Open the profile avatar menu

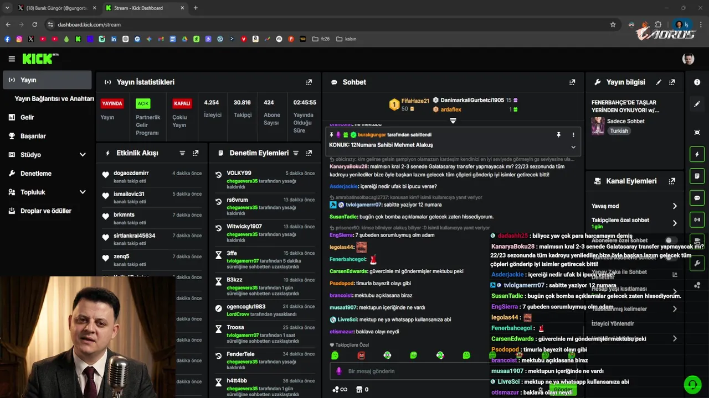pos(689,59)
